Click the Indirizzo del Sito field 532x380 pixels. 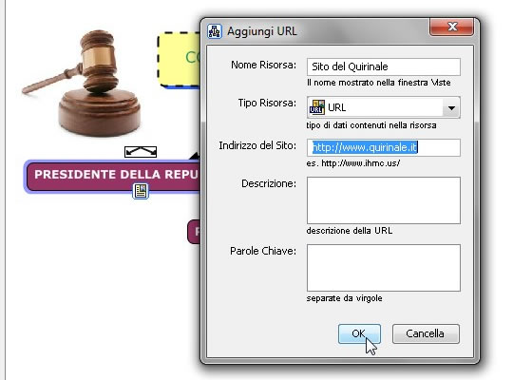(x=384, y=147)
